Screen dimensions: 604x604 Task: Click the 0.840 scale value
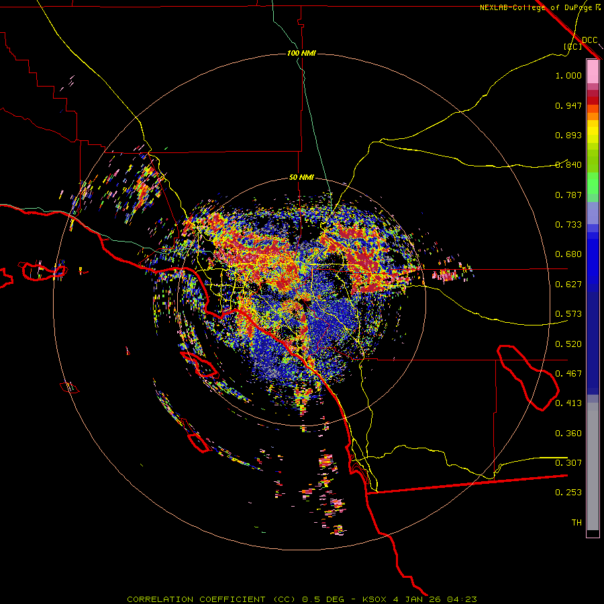568,165
